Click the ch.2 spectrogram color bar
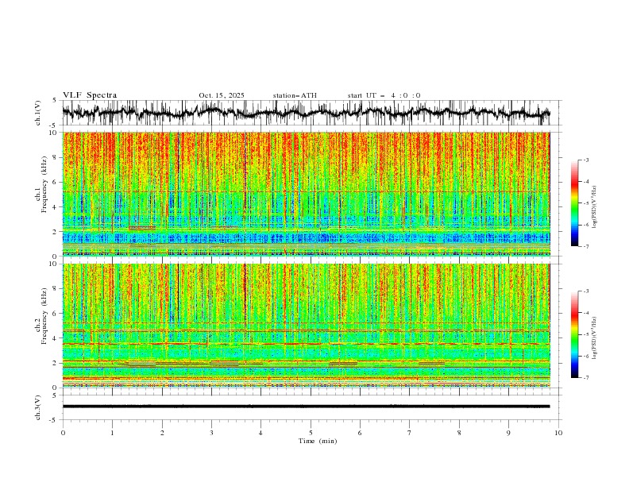This screenshot has height=486, width=629. pyautogui.click(x=574, y=334)
